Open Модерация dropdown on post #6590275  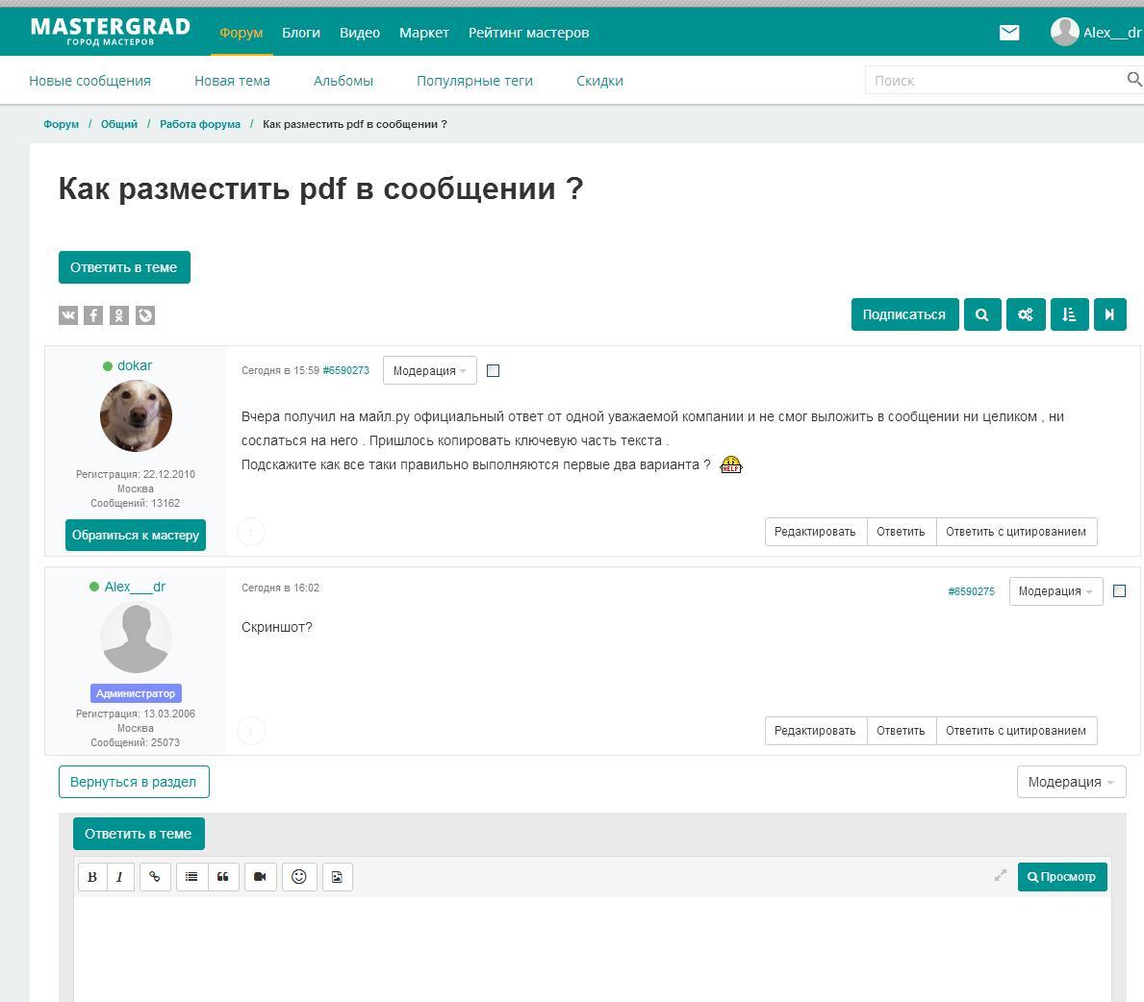(x=1055, y=591)
